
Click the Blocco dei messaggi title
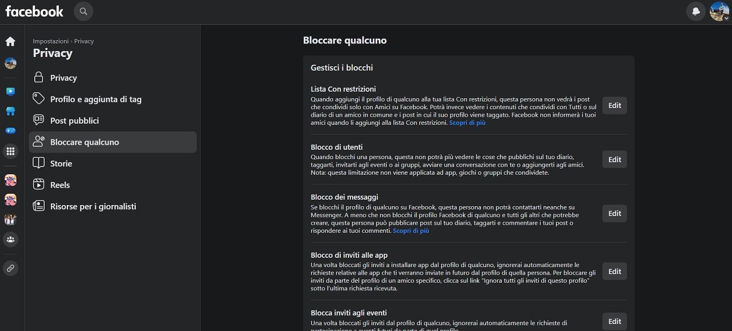click(x=345, y=197)
